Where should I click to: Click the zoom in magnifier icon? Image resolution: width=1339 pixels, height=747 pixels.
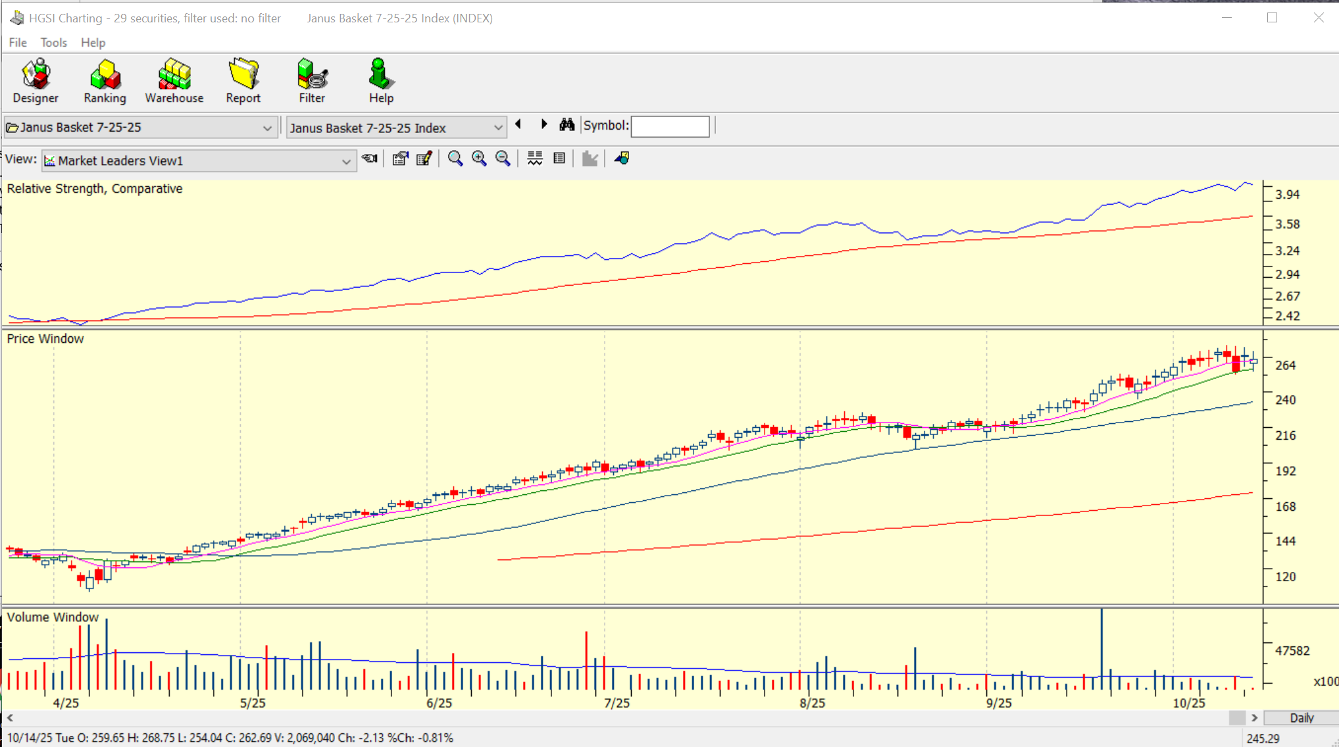479,159
